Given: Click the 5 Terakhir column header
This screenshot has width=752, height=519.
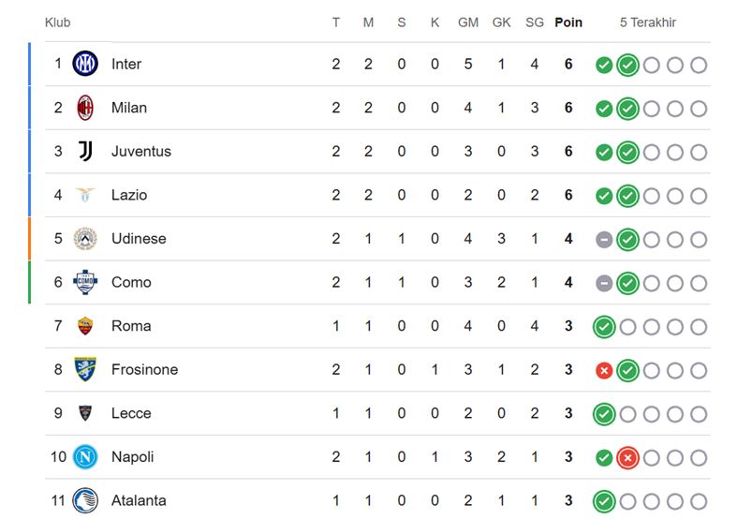Looking at the screenshot, I should (x=647, y=22).
